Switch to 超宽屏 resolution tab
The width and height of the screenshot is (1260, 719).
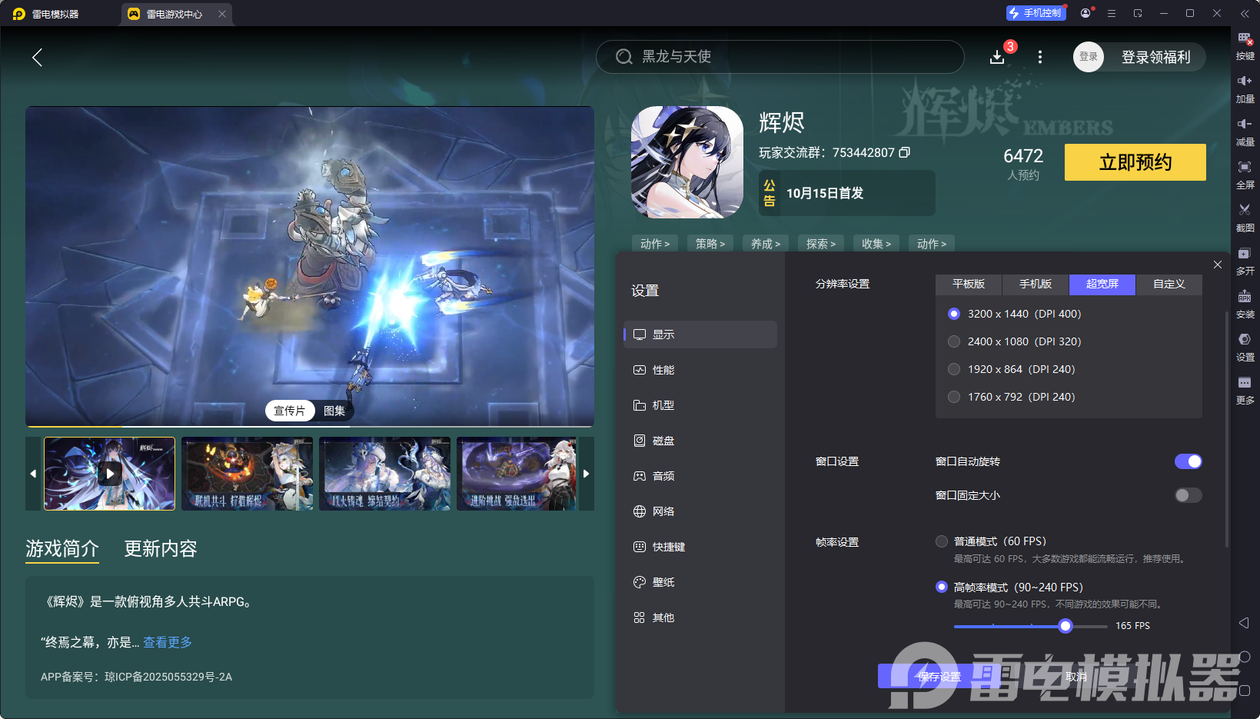pyautogui.click(x=1102, y=285)
